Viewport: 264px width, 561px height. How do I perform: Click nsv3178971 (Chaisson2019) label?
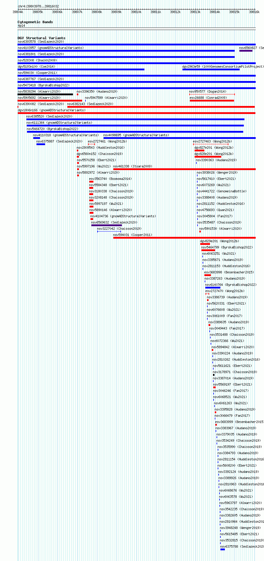pyautogui.click(x=235, y=372)
